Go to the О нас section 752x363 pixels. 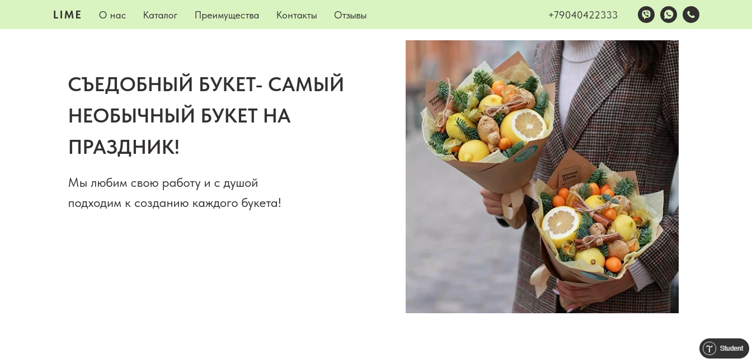(x=112, y=15)
